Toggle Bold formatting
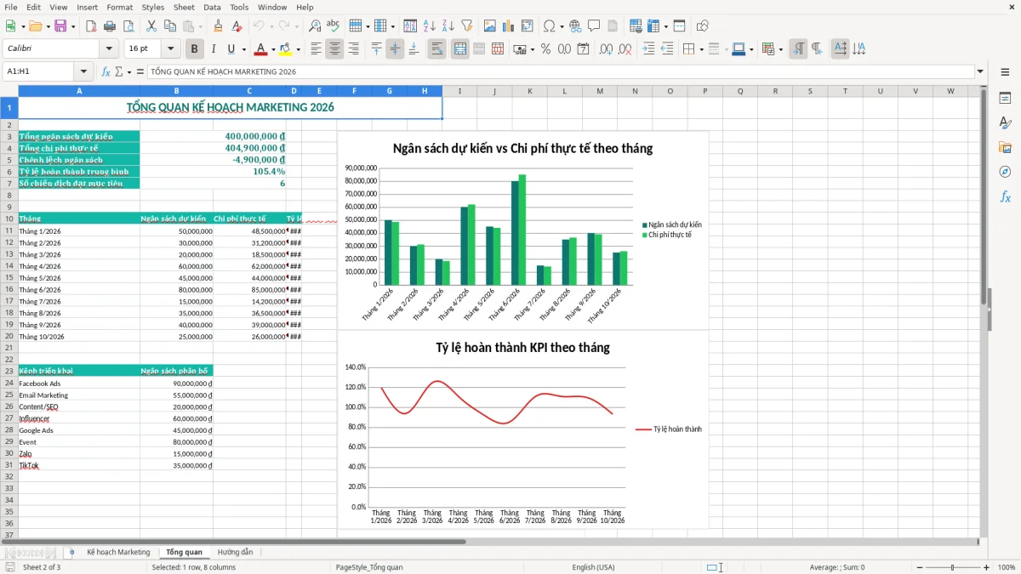Screen dimensions: 1021x574 (x=195, y=49)
